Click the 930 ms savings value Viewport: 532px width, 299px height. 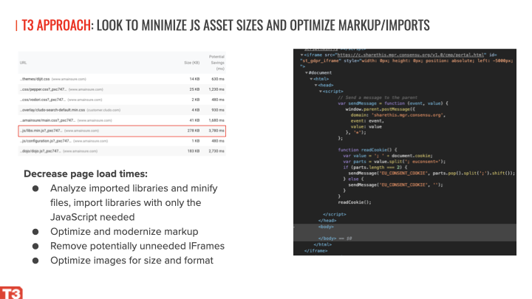click(x=218, y=110)
